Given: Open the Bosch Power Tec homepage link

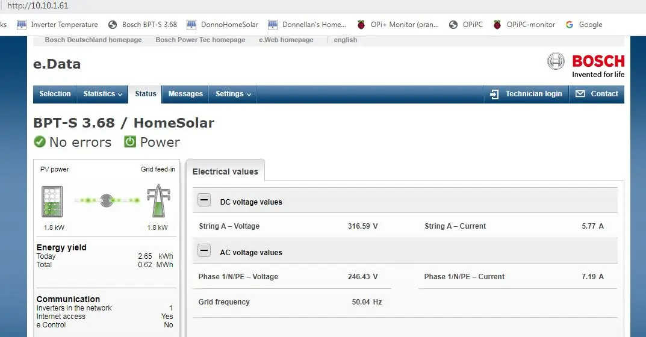Looking at the screenshot, I should pyautogui.click(x=200, y=40).
